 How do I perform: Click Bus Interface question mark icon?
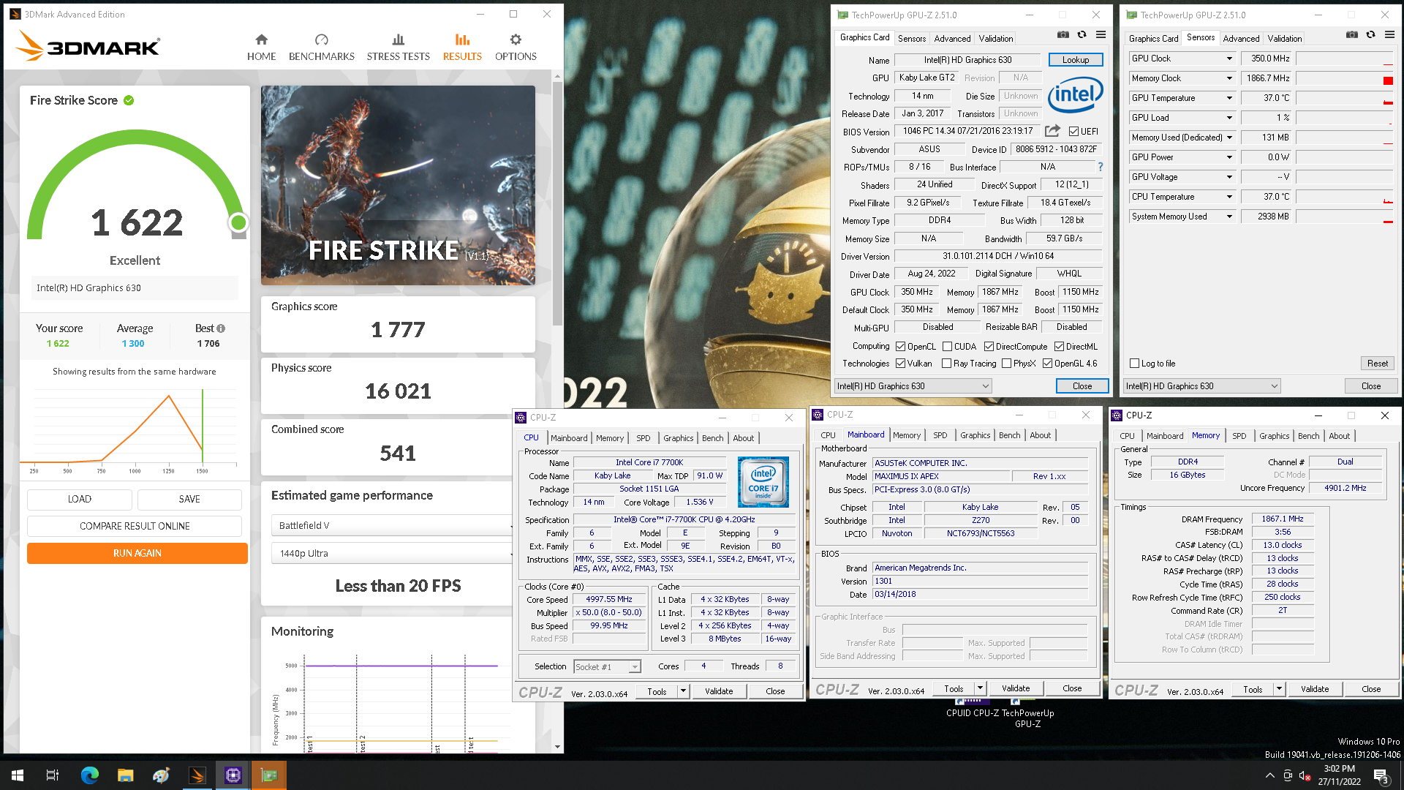pos(1100,167)
